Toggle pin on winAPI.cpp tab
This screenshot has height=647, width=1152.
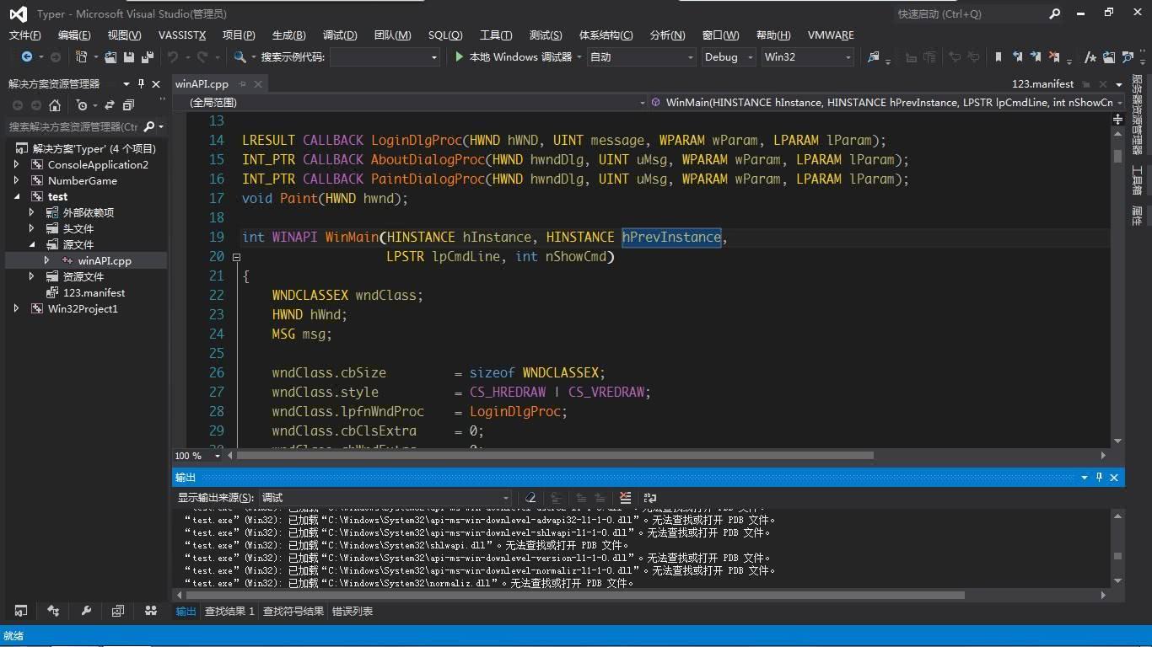[242, 83]
